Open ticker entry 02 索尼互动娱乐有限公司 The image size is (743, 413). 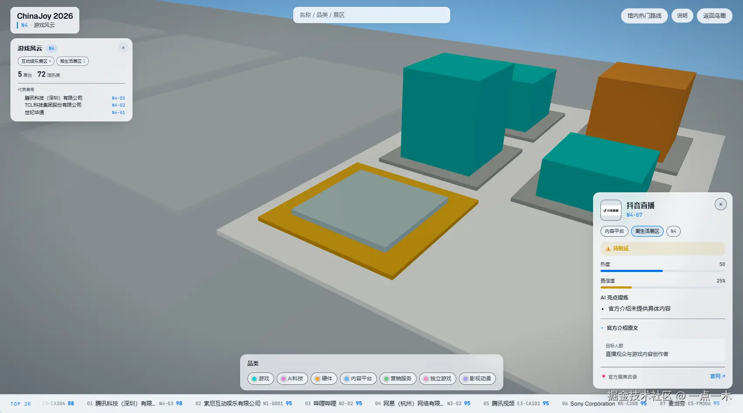coord(244,404)
